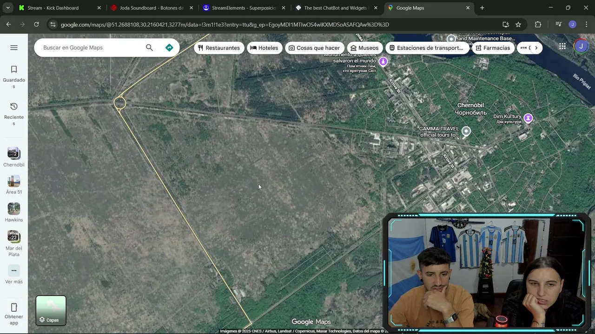Click the Río Pripiat river label

582,81
